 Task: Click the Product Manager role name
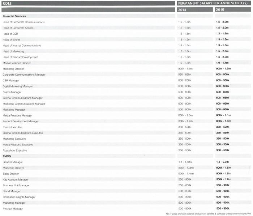tap(13, 208)
